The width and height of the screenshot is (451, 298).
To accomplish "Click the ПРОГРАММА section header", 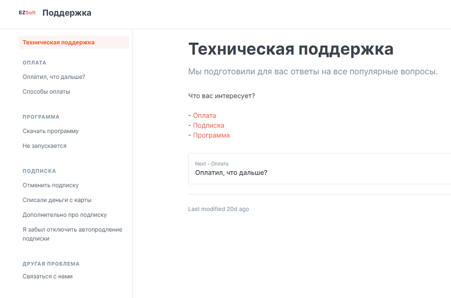I will [41, 116].
